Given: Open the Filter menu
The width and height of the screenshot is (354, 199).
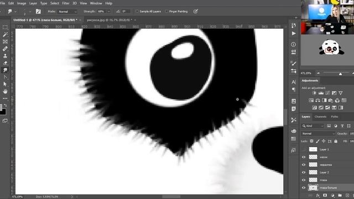Looking at the screenshot, I should pos(66,3).
